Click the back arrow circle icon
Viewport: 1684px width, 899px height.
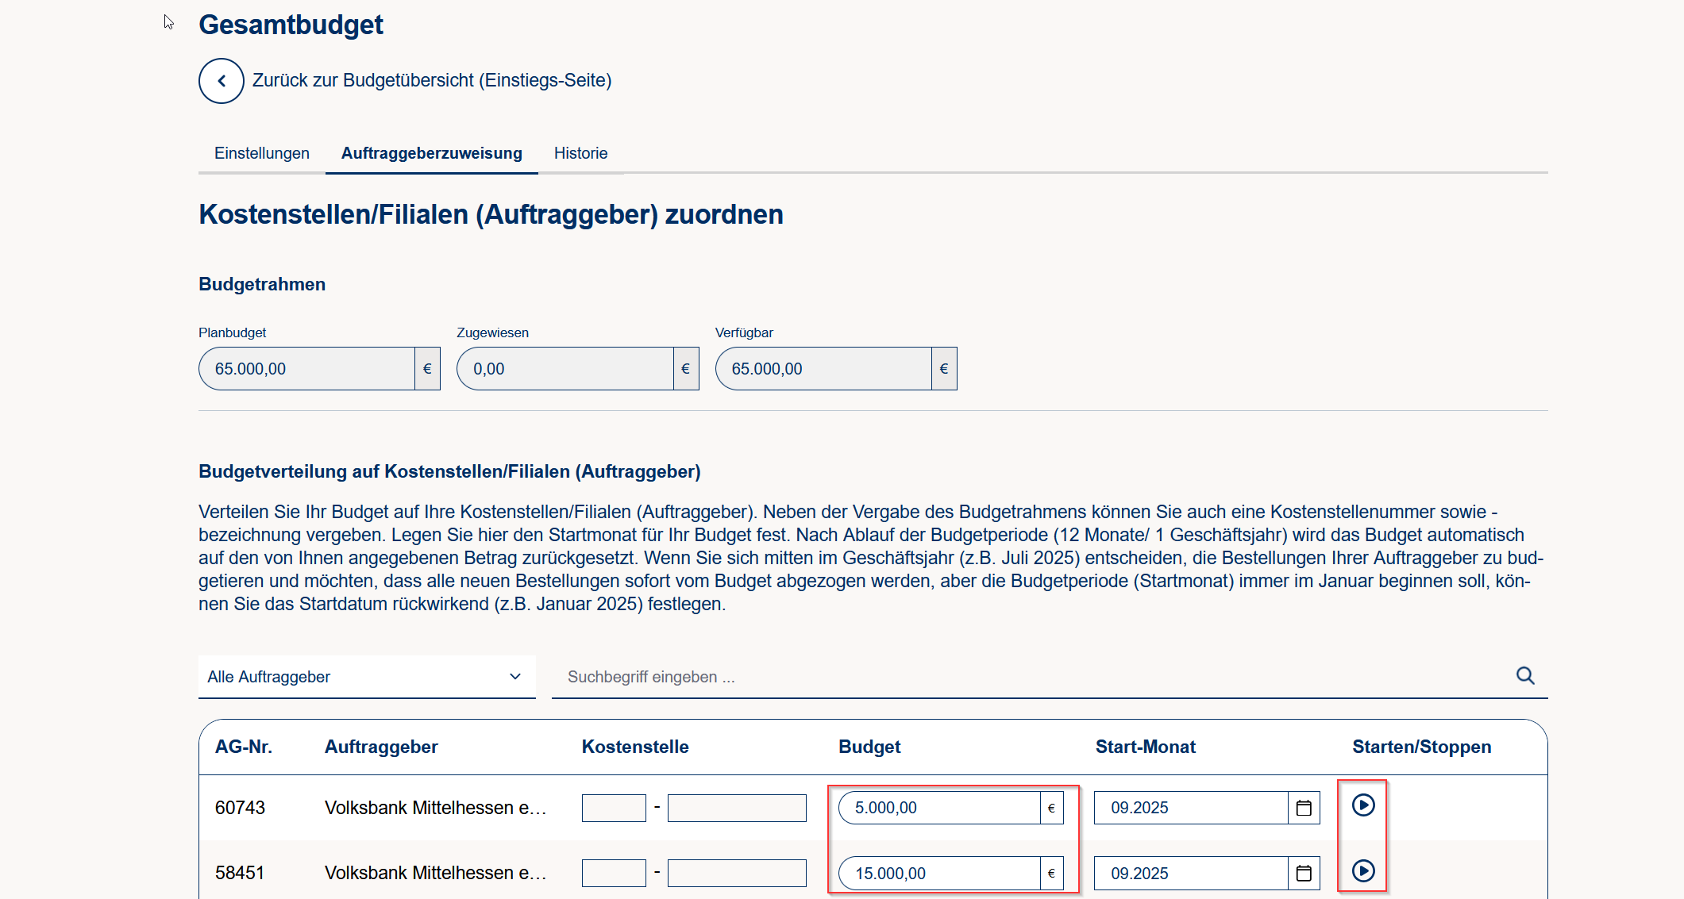pyautogui.click(x=221, y=81)
